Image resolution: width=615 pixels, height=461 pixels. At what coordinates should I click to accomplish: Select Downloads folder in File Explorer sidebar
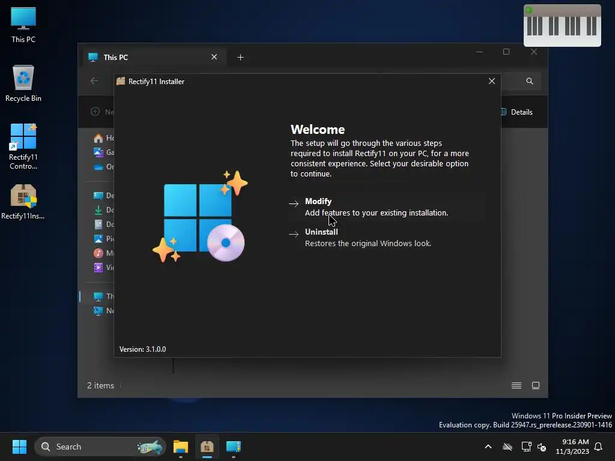pos(103,209)
